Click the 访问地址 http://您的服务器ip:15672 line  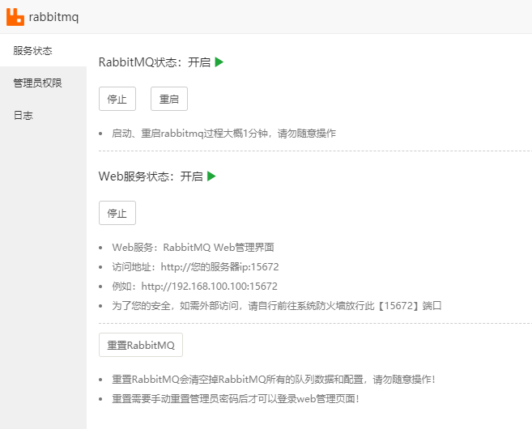tap(195, 267)
